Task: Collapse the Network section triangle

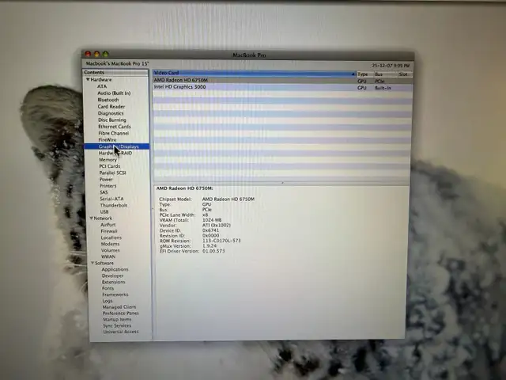Action: 92,218
